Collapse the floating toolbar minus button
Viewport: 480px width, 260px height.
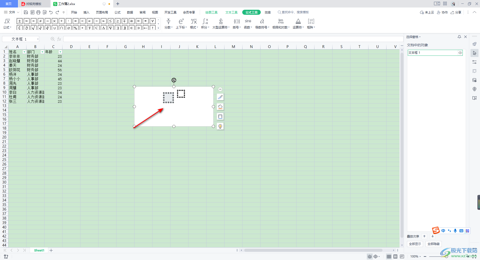[220, 89]
